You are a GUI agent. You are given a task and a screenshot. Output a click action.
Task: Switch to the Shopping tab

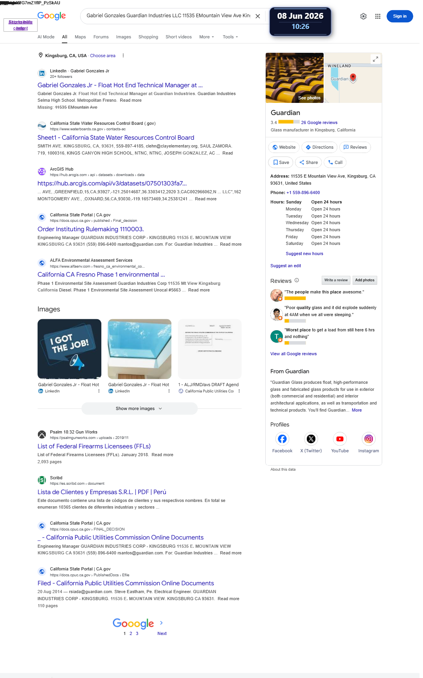(148, 37)
